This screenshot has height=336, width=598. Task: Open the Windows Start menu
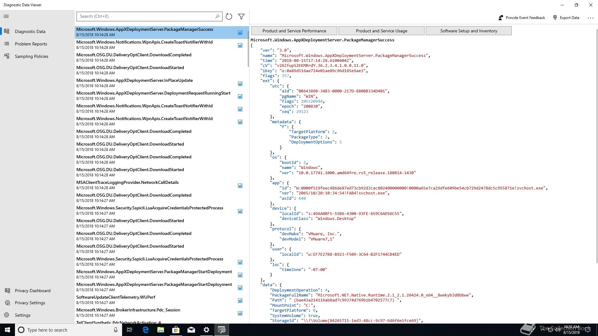(x=7, y=330)
